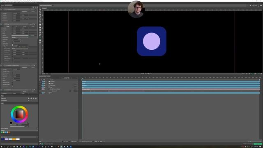Pick the dark blue swatch in Scene Palette

[x=3, y=139]
